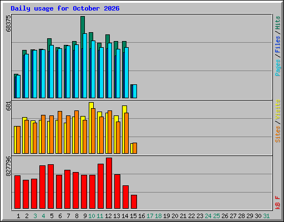The image size is (284, 222).
Task: Click the "Daily usage for October 2026" title
Action: 65,8
